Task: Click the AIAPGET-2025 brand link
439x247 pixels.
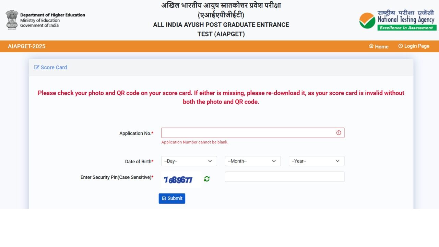Action: 27,46
